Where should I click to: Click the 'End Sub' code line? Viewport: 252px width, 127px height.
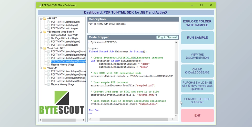[x=94, y=110]
